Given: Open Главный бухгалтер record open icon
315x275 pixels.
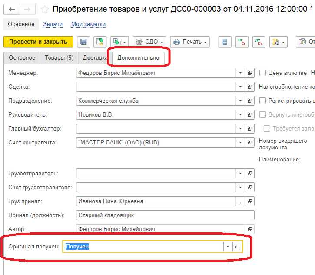Looking at the screenshot, I should (x=250, y=128).
